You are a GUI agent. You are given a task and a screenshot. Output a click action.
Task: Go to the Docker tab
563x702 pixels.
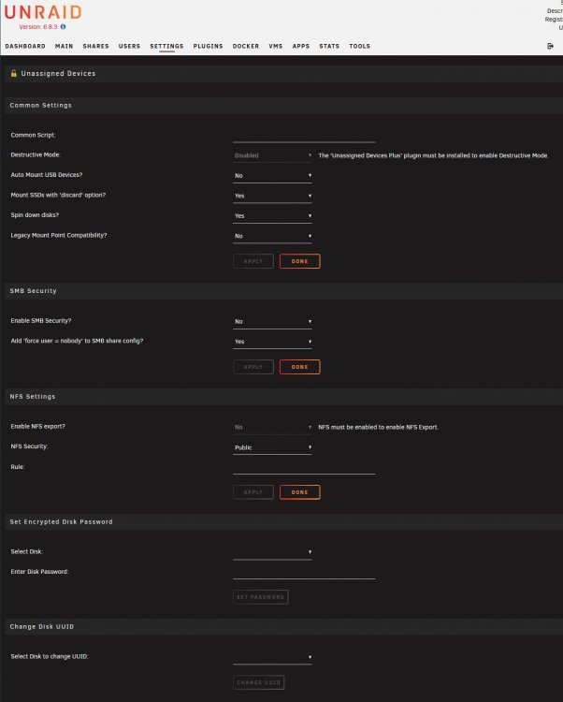(x=246, y=46)
